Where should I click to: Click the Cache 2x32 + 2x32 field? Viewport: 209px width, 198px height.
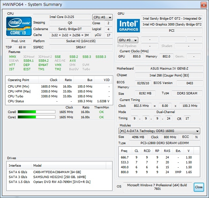[x=70, y=35]
